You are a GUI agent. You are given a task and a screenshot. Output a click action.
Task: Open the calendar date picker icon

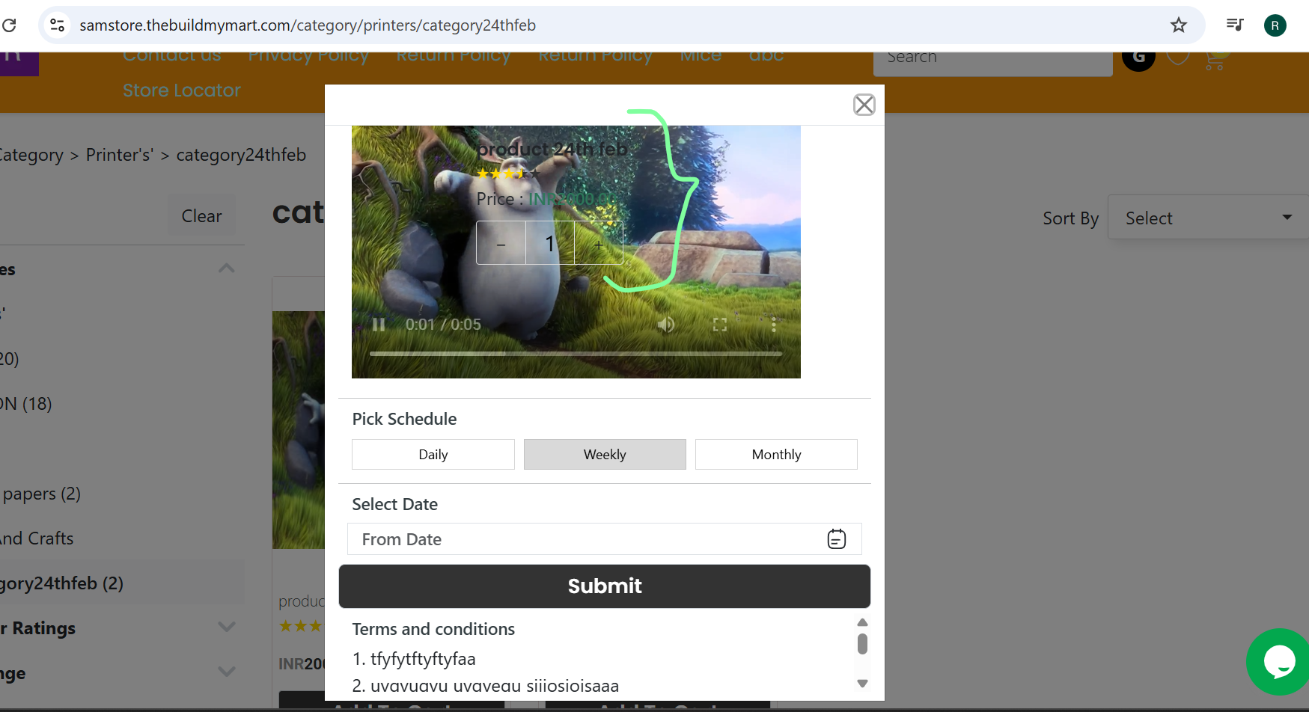(837, 539)
